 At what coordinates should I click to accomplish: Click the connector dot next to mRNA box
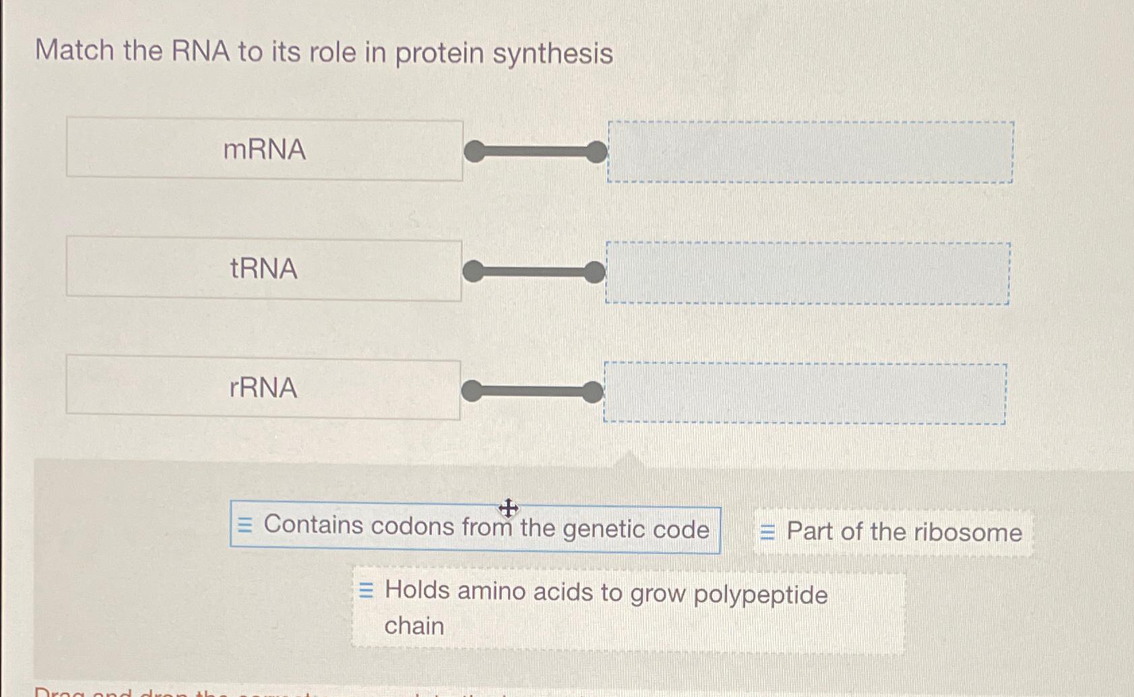tap(474, 151)
